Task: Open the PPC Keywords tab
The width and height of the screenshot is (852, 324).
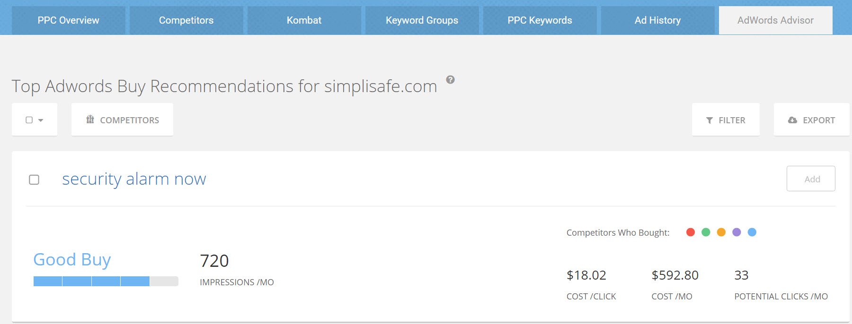Action: point(540,20)
